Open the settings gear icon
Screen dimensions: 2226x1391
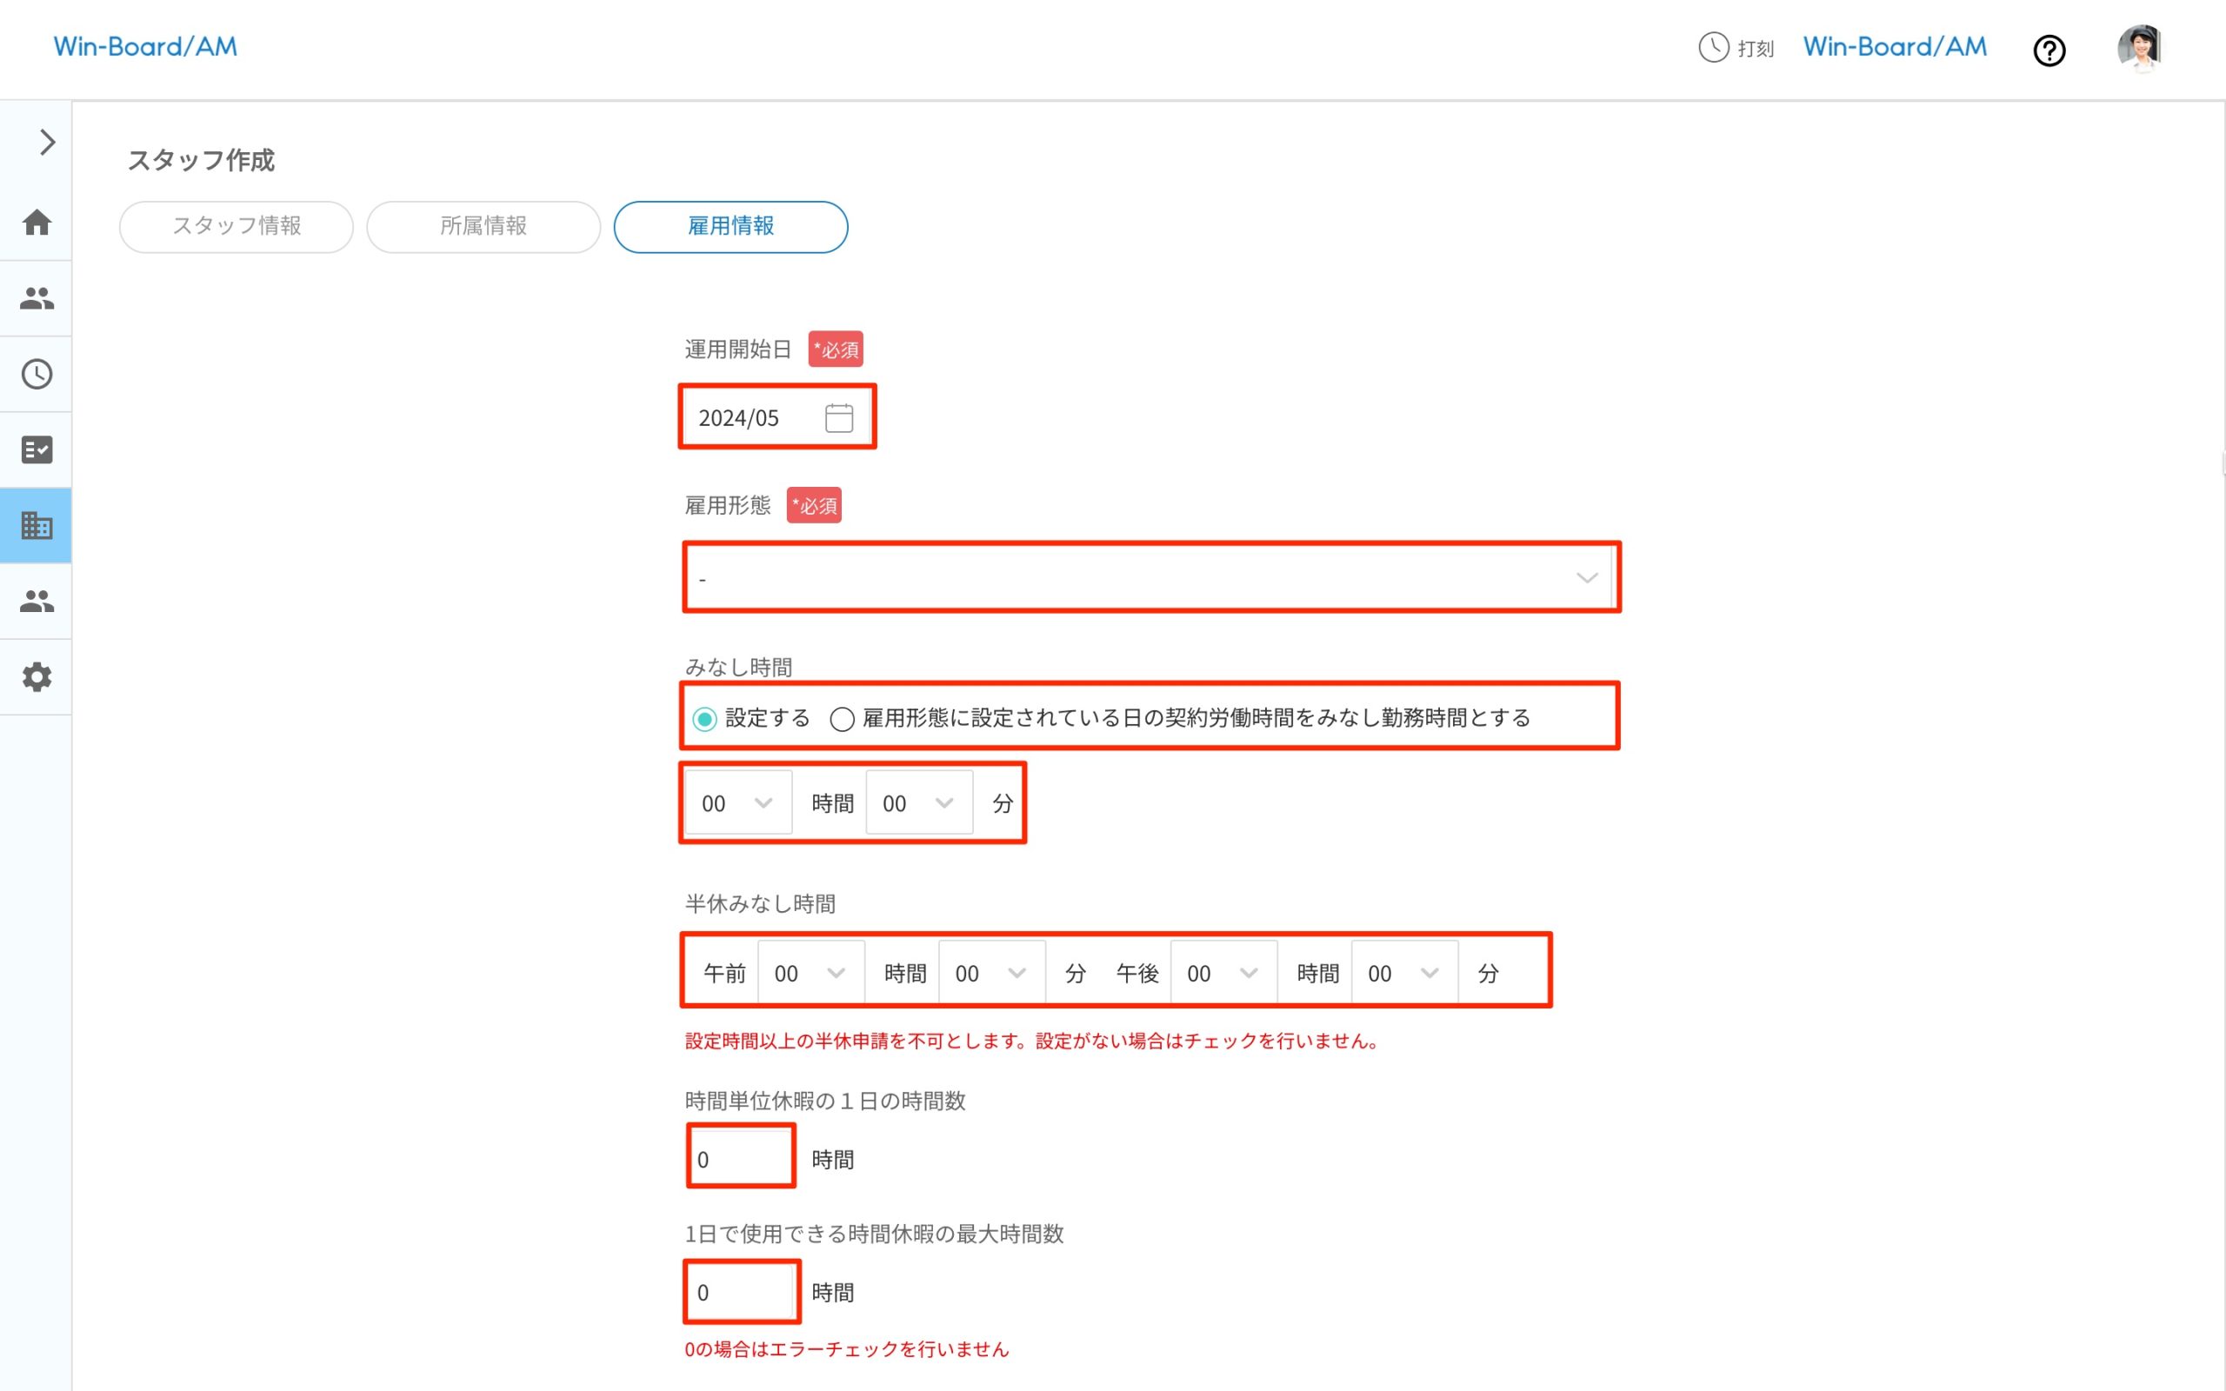point(36,677)
